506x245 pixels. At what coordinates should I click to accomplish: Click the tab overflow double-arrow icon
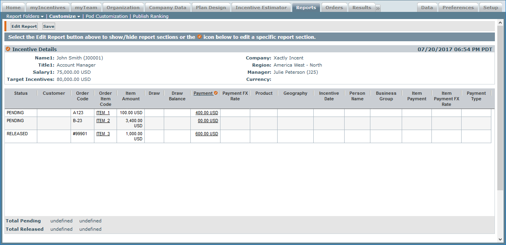(x=378, y=8)
